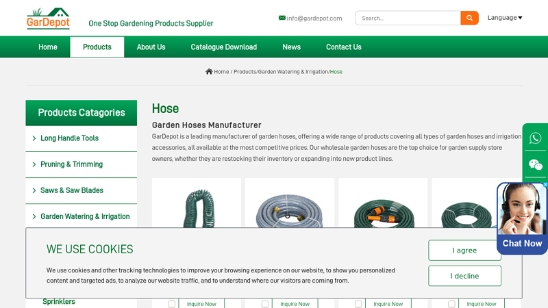548x308 pixels.
Task: Expand Saws & Saw Blades chevron
Action: pyautogui.click(x=34, y=190)
